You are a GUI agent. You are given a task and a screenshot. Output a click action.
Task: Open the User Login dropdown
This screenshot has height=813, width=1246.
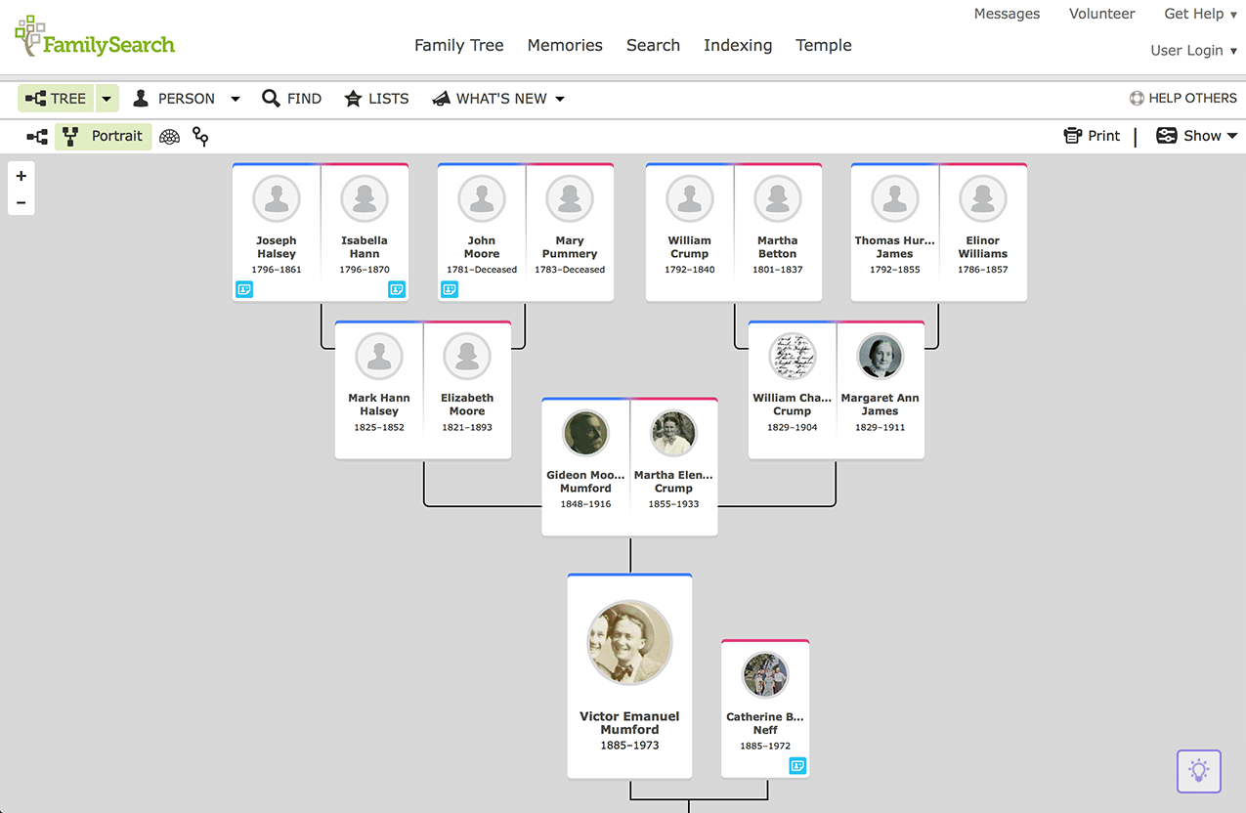point(1193,50)
